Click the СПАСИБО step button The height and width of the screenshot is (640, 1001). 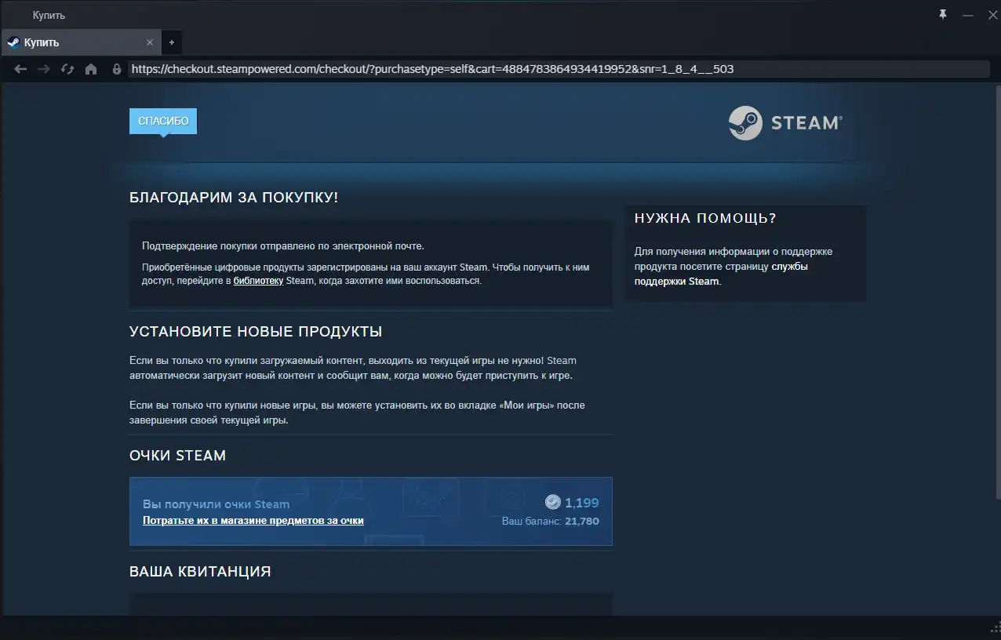coord(163,121)
